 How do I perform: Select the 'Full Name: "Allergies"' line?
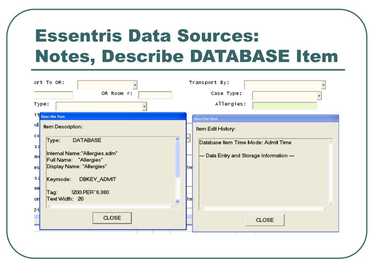click(75, 160)
